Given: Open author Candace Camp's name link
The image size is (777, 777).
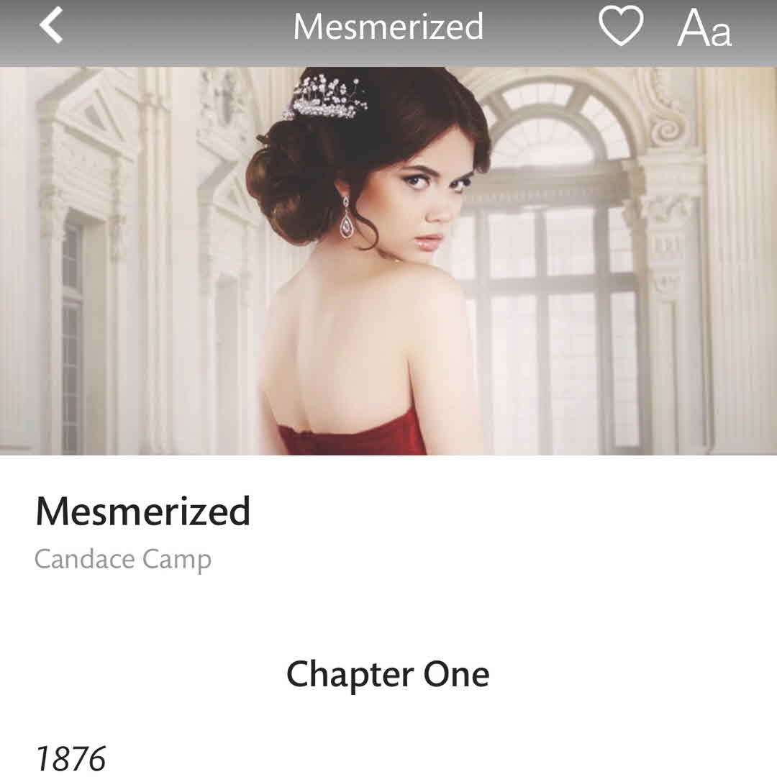Looking at the screenshot, I should pos(123,560).
